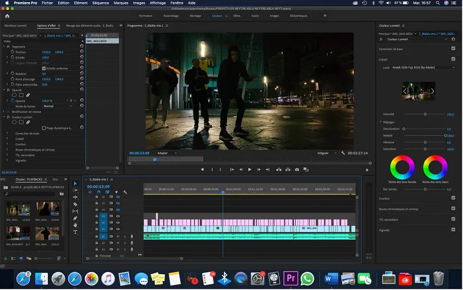Click the Courbes section label in Lumetri
Image resolution: width=463 pixels, height=290 pixels.
click(x=385, y=198)
